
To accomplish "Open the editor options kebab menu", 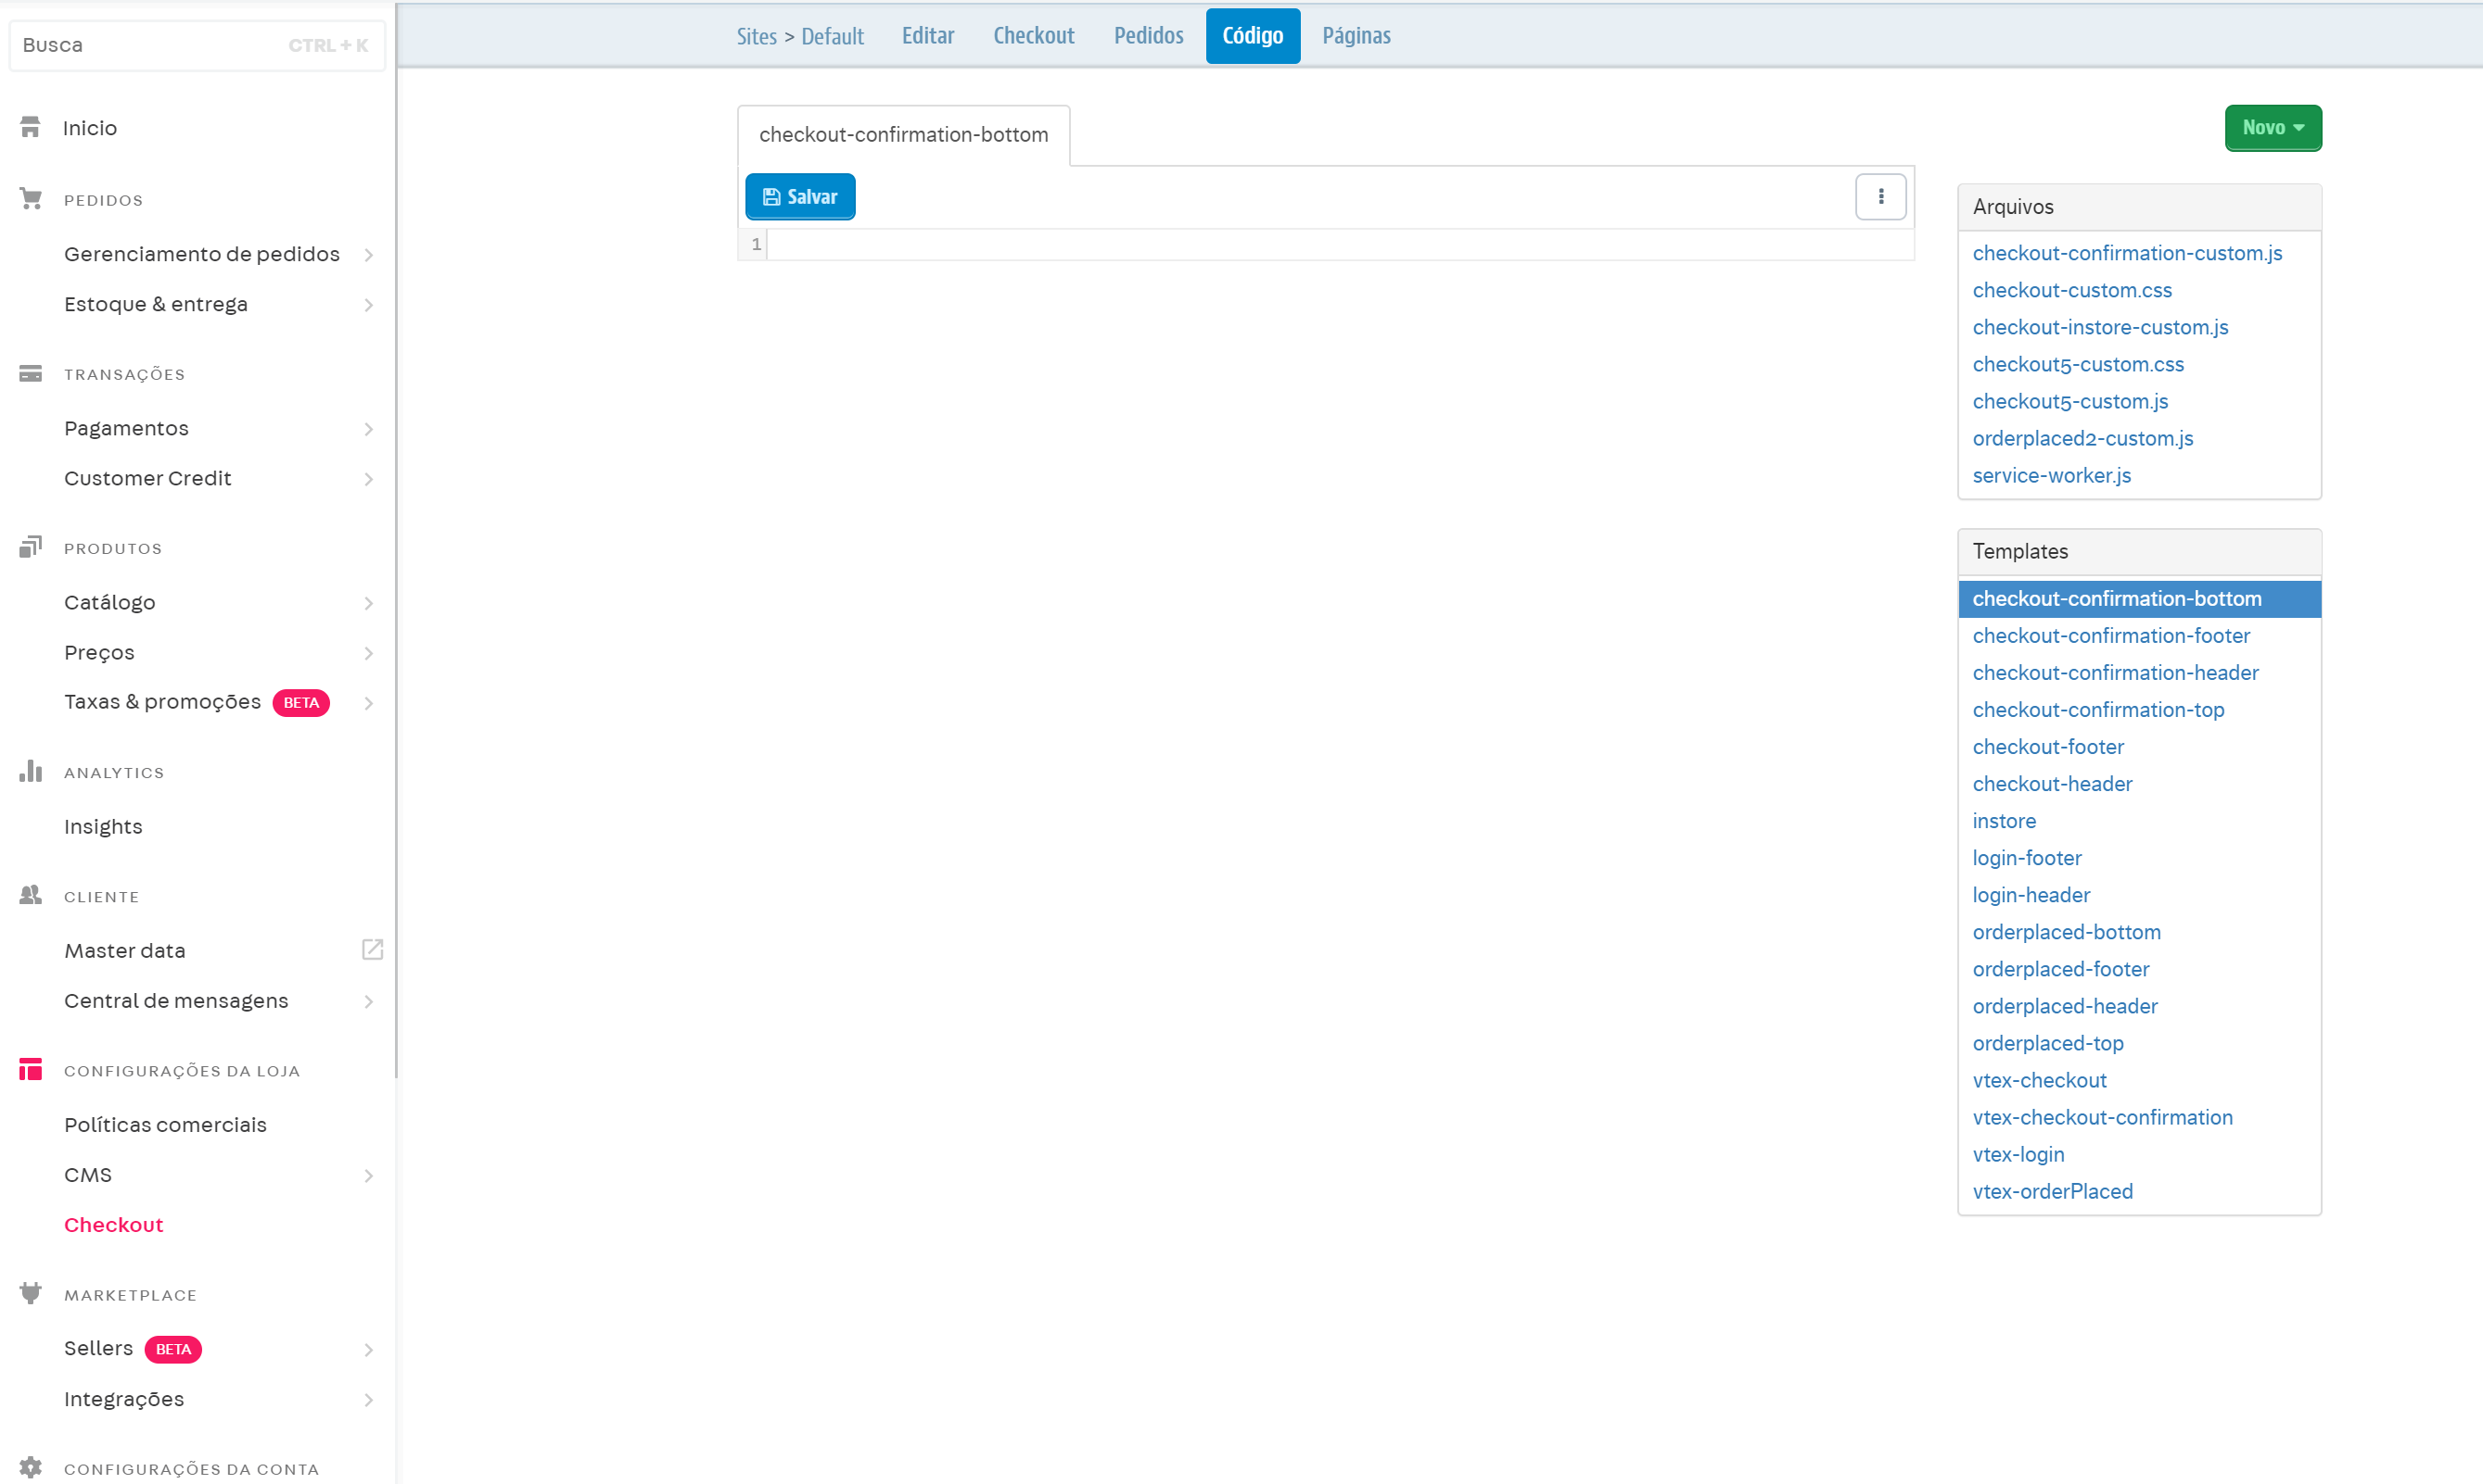I will tap(1880, 196).
